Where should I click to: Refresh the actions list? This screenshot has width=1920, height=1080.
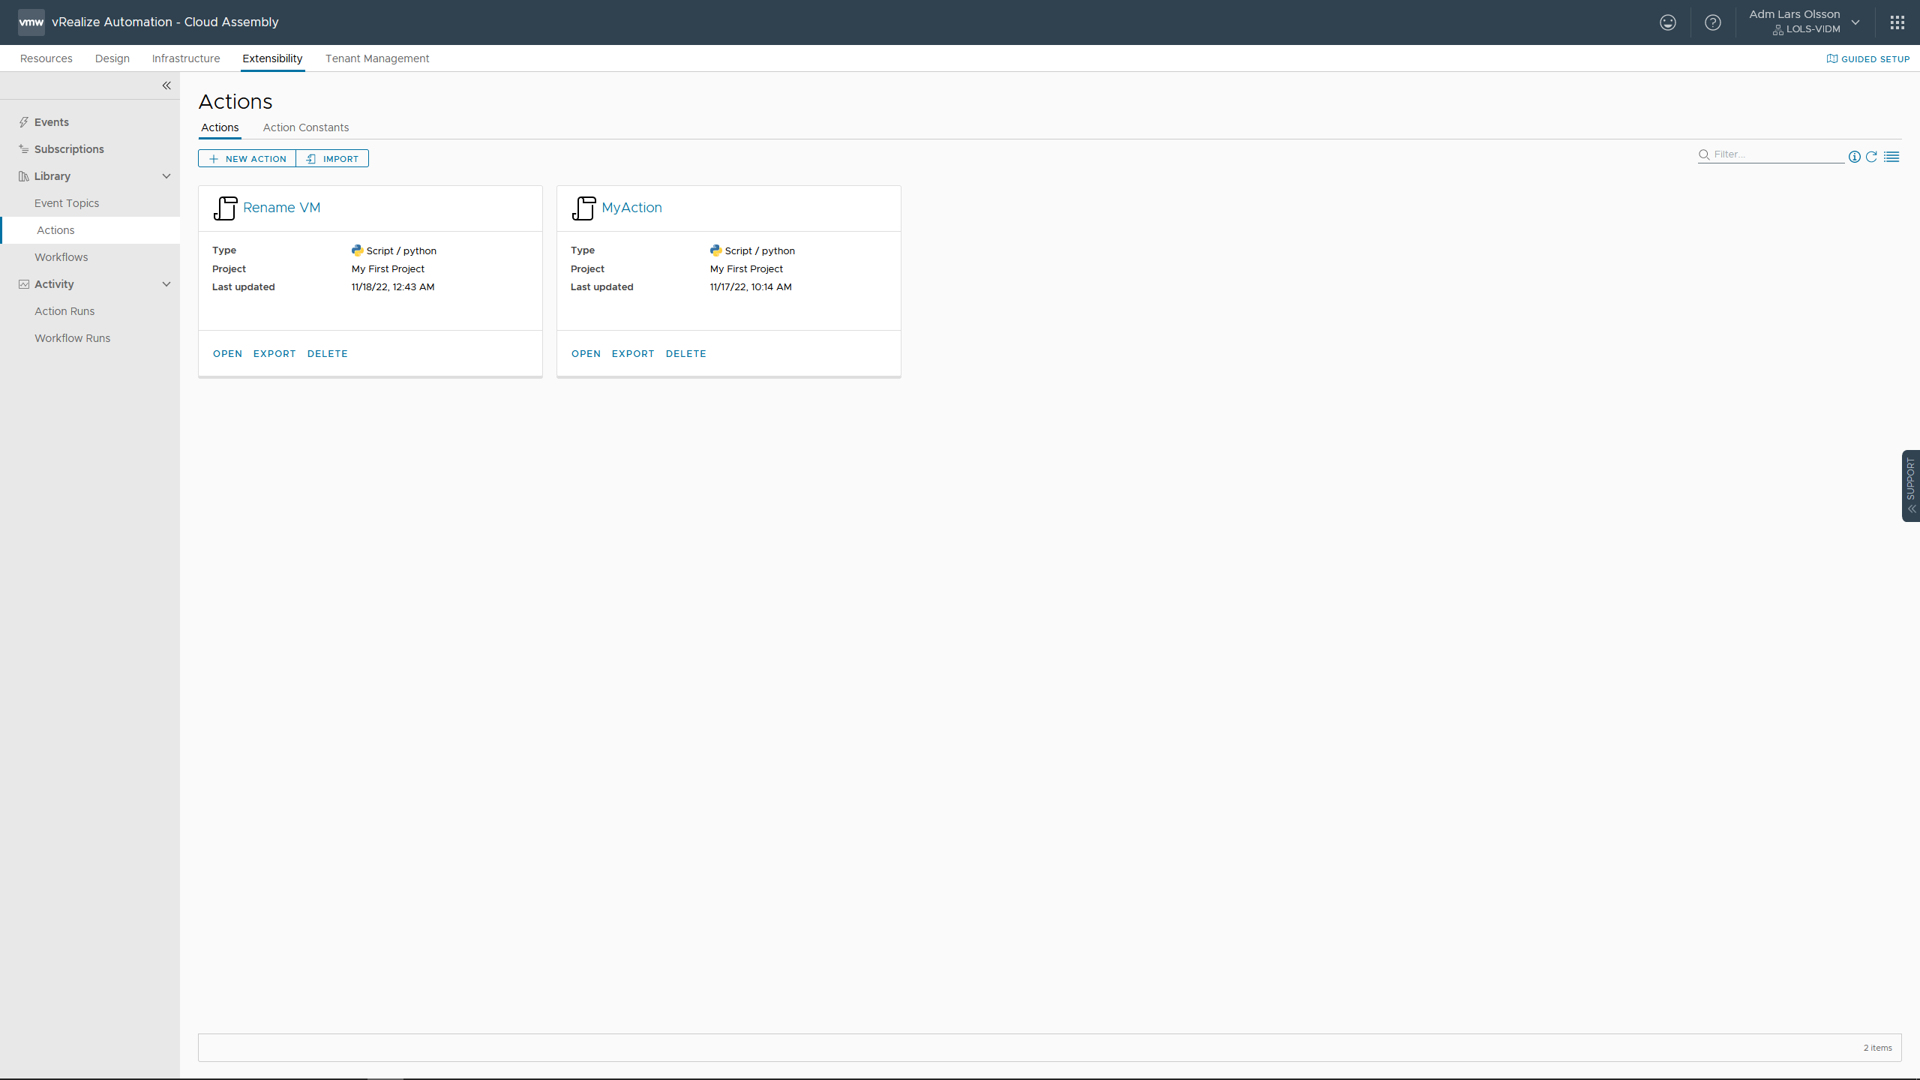tap(1871, 157)
